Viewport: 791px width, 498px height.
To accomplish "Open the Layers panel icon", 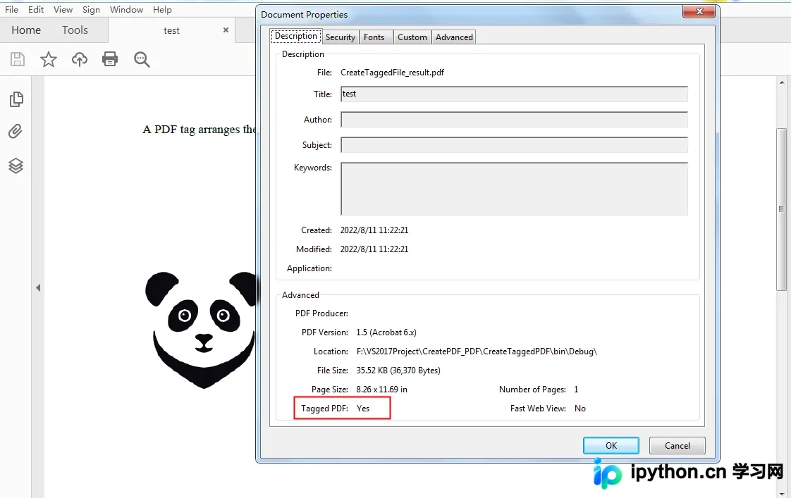I will tap(16, 166).
